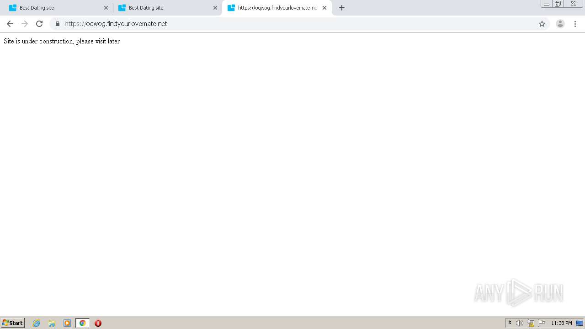The width and height of the screenshot is (585, 329).
Task: Launch Internet Explorer from the taskbar
Action: coord(37,323)
